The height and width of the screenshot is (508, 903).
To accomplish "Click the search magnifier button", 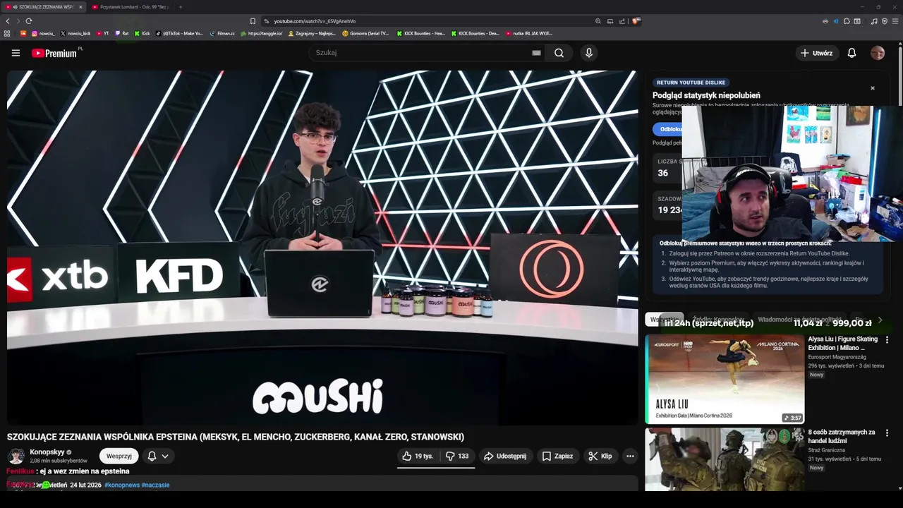I will (559, 53).
